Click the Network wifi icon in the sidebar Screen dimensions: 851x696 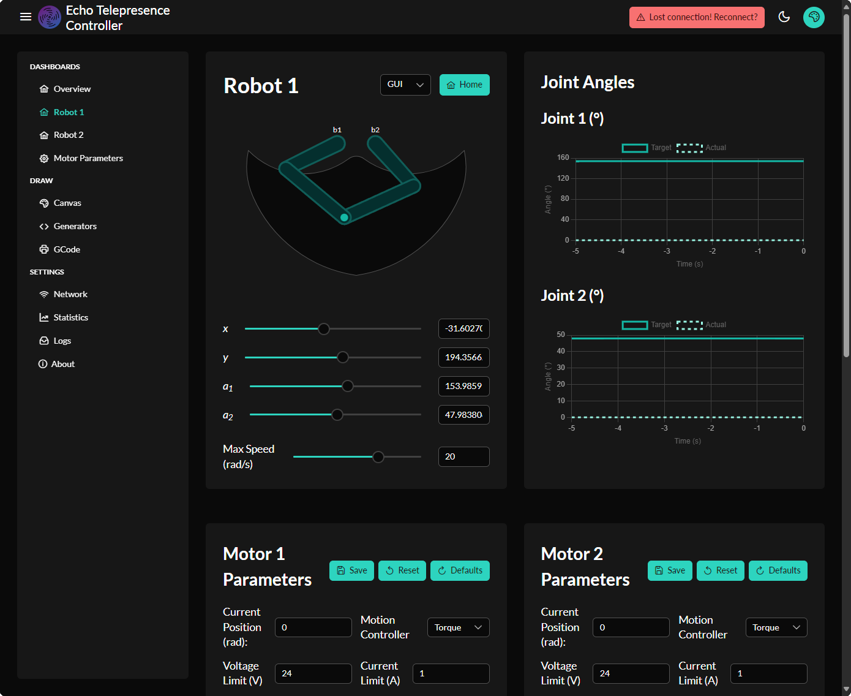tap(44, 295)
